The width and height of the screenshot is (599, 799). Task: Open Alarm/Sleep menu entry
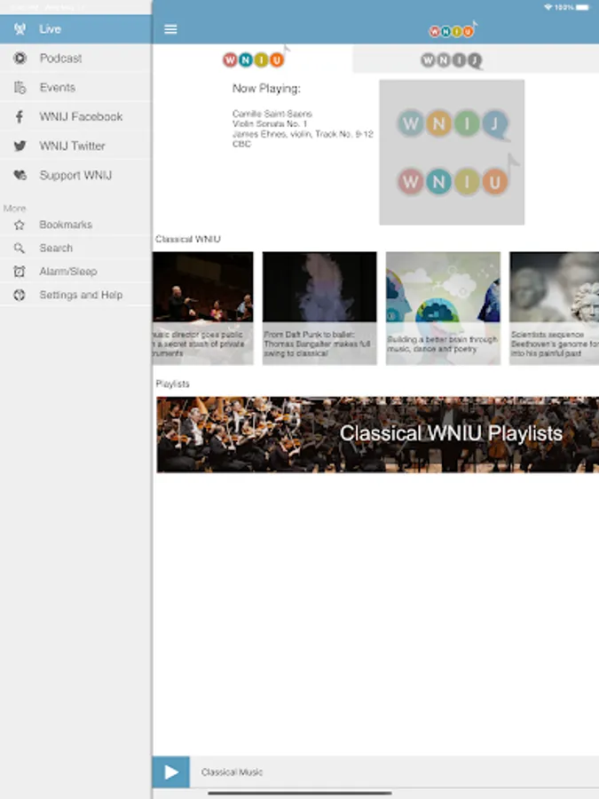(75, 272)
